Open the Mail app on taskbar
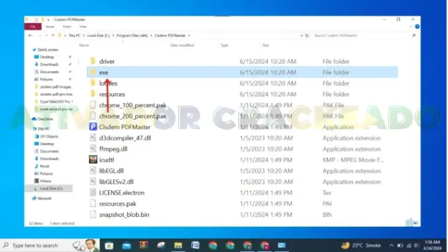The width and height of the screenshot is (448, 252). click(126, 245)
